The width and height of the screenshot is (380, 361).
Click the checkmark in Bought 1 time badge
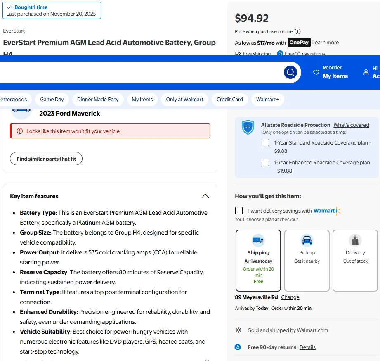coord(9,7)
